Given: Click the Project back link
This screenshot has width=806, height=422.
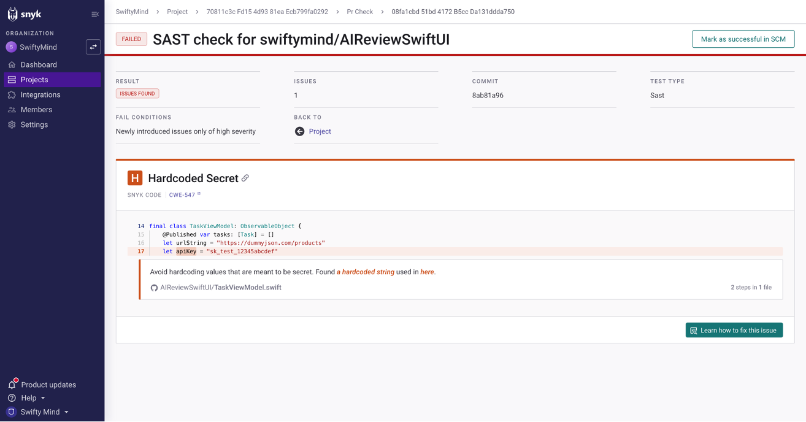Looking at the screenshot, I should (320, 131).
